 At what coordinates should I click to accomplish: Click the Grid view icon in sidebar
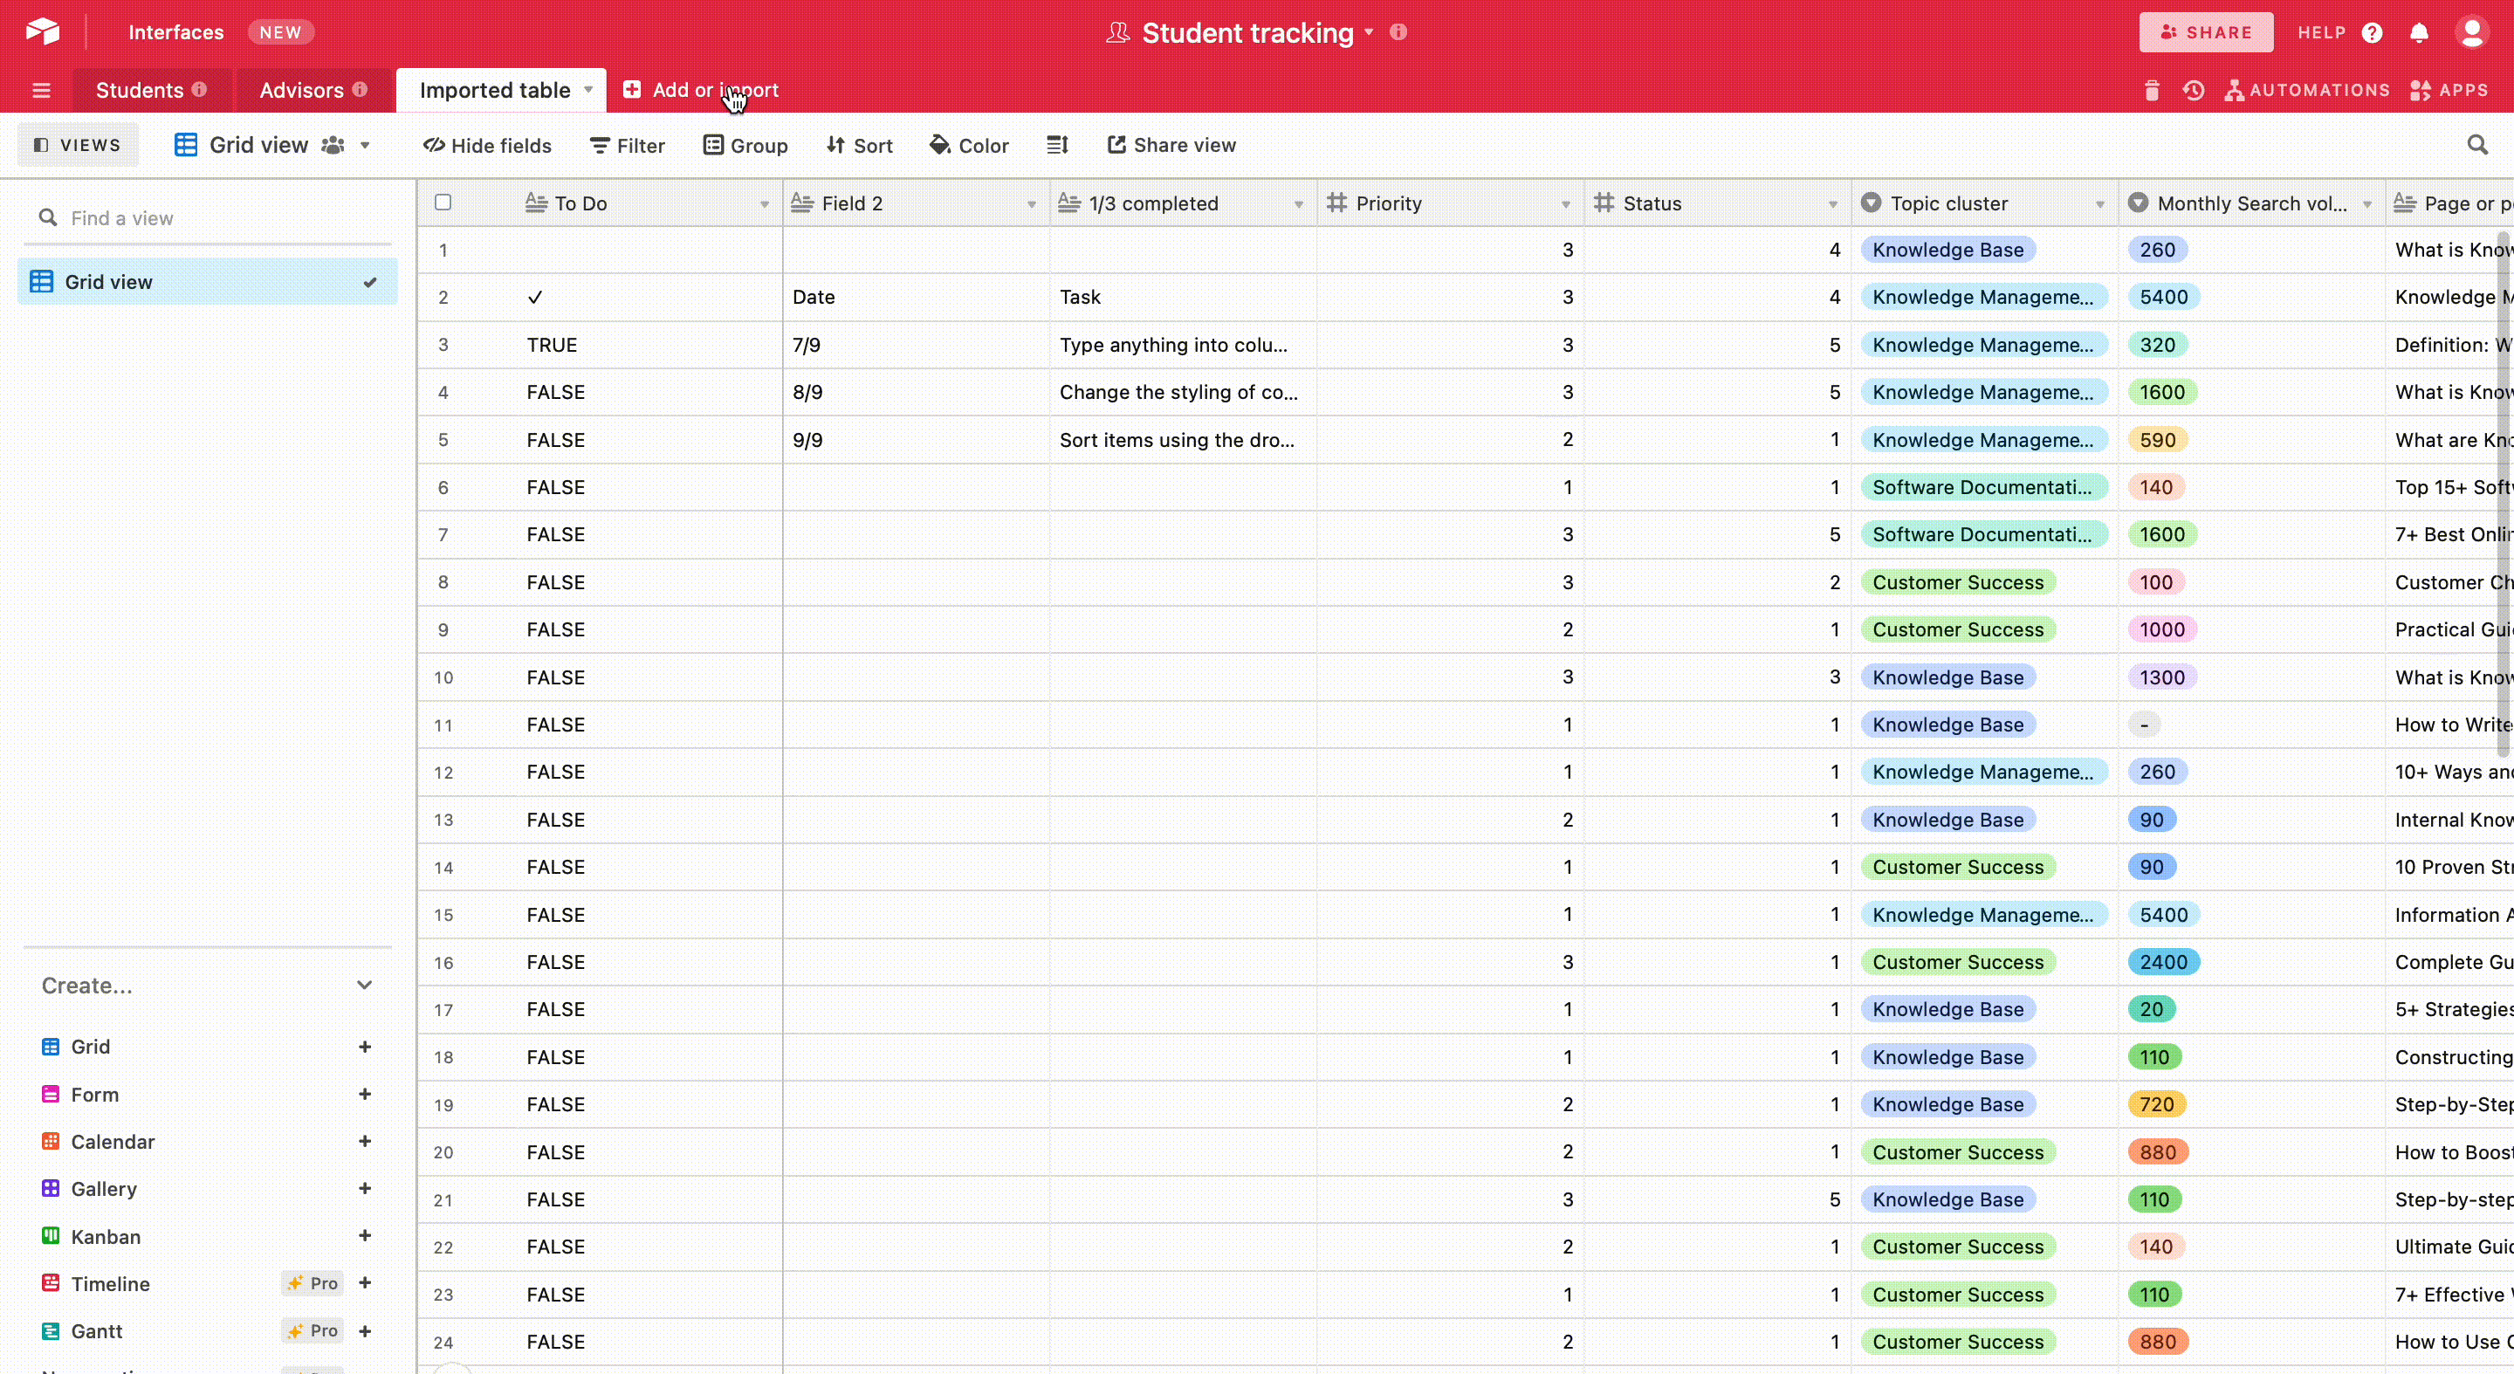tap(41, 281)
